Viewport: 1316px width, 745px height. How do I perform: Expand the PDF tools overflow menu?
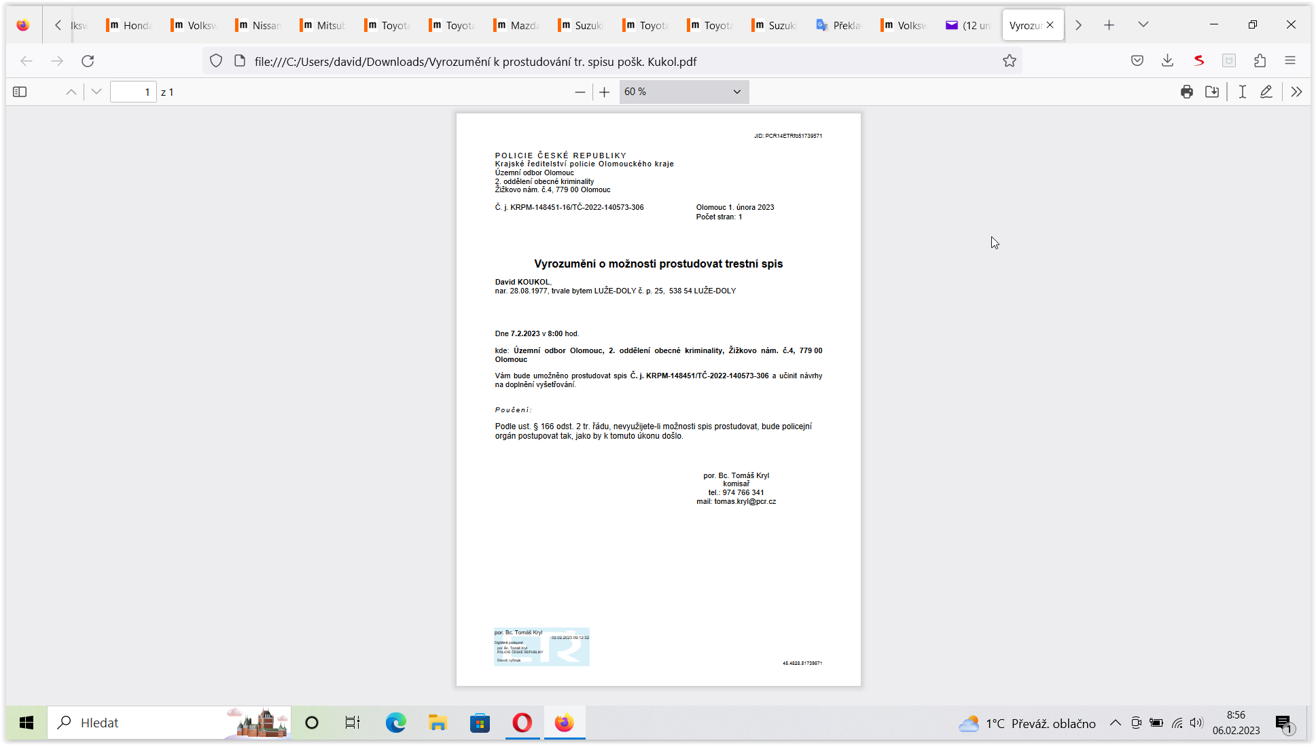point(1296,92)
